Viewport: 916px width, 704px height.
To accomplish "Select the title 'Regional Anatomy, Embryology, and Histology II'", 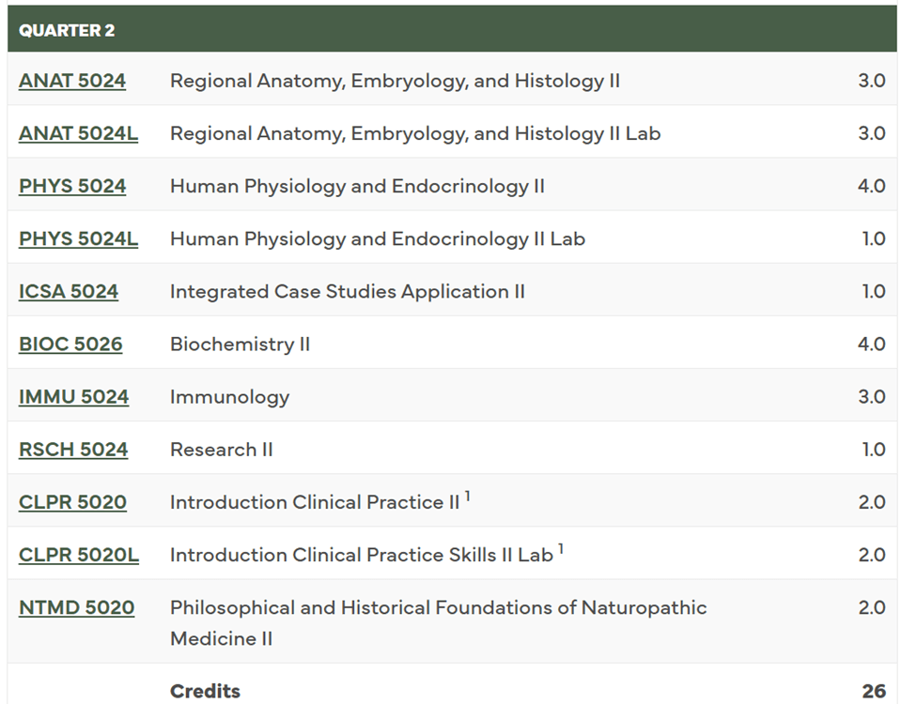I will click(395, 81).
